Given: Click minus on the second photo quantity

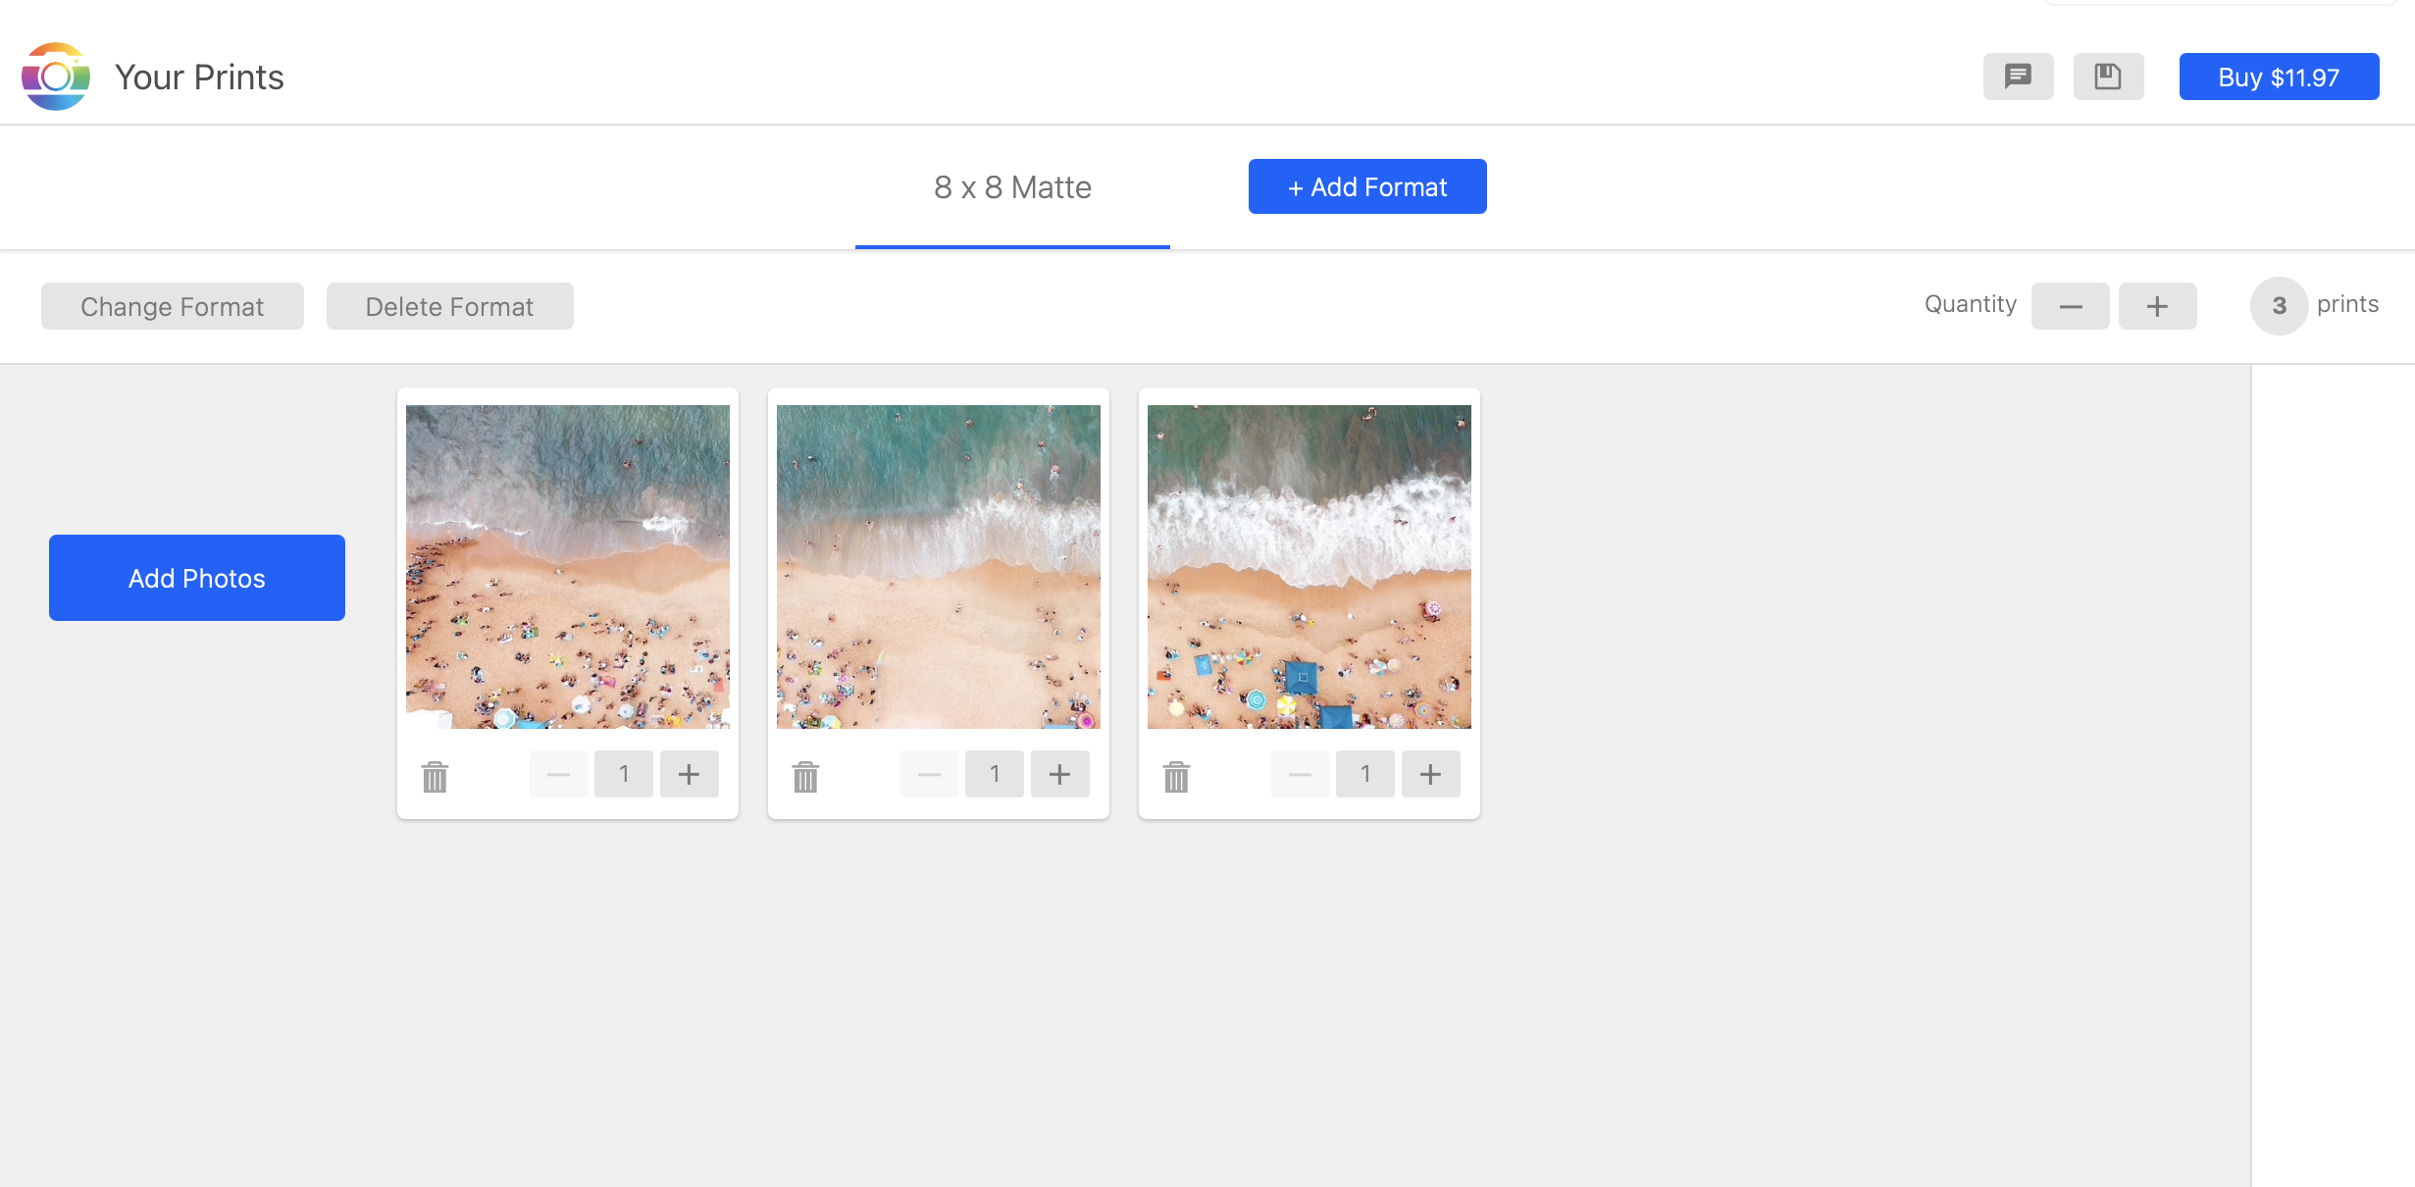Looking at the screenshot, I should point(930,774).
